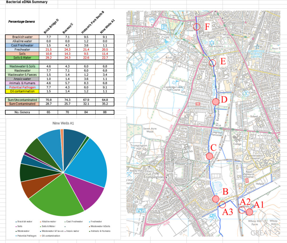Click the yellow 'Oil contamination' label cell

(x=22, y=91)
